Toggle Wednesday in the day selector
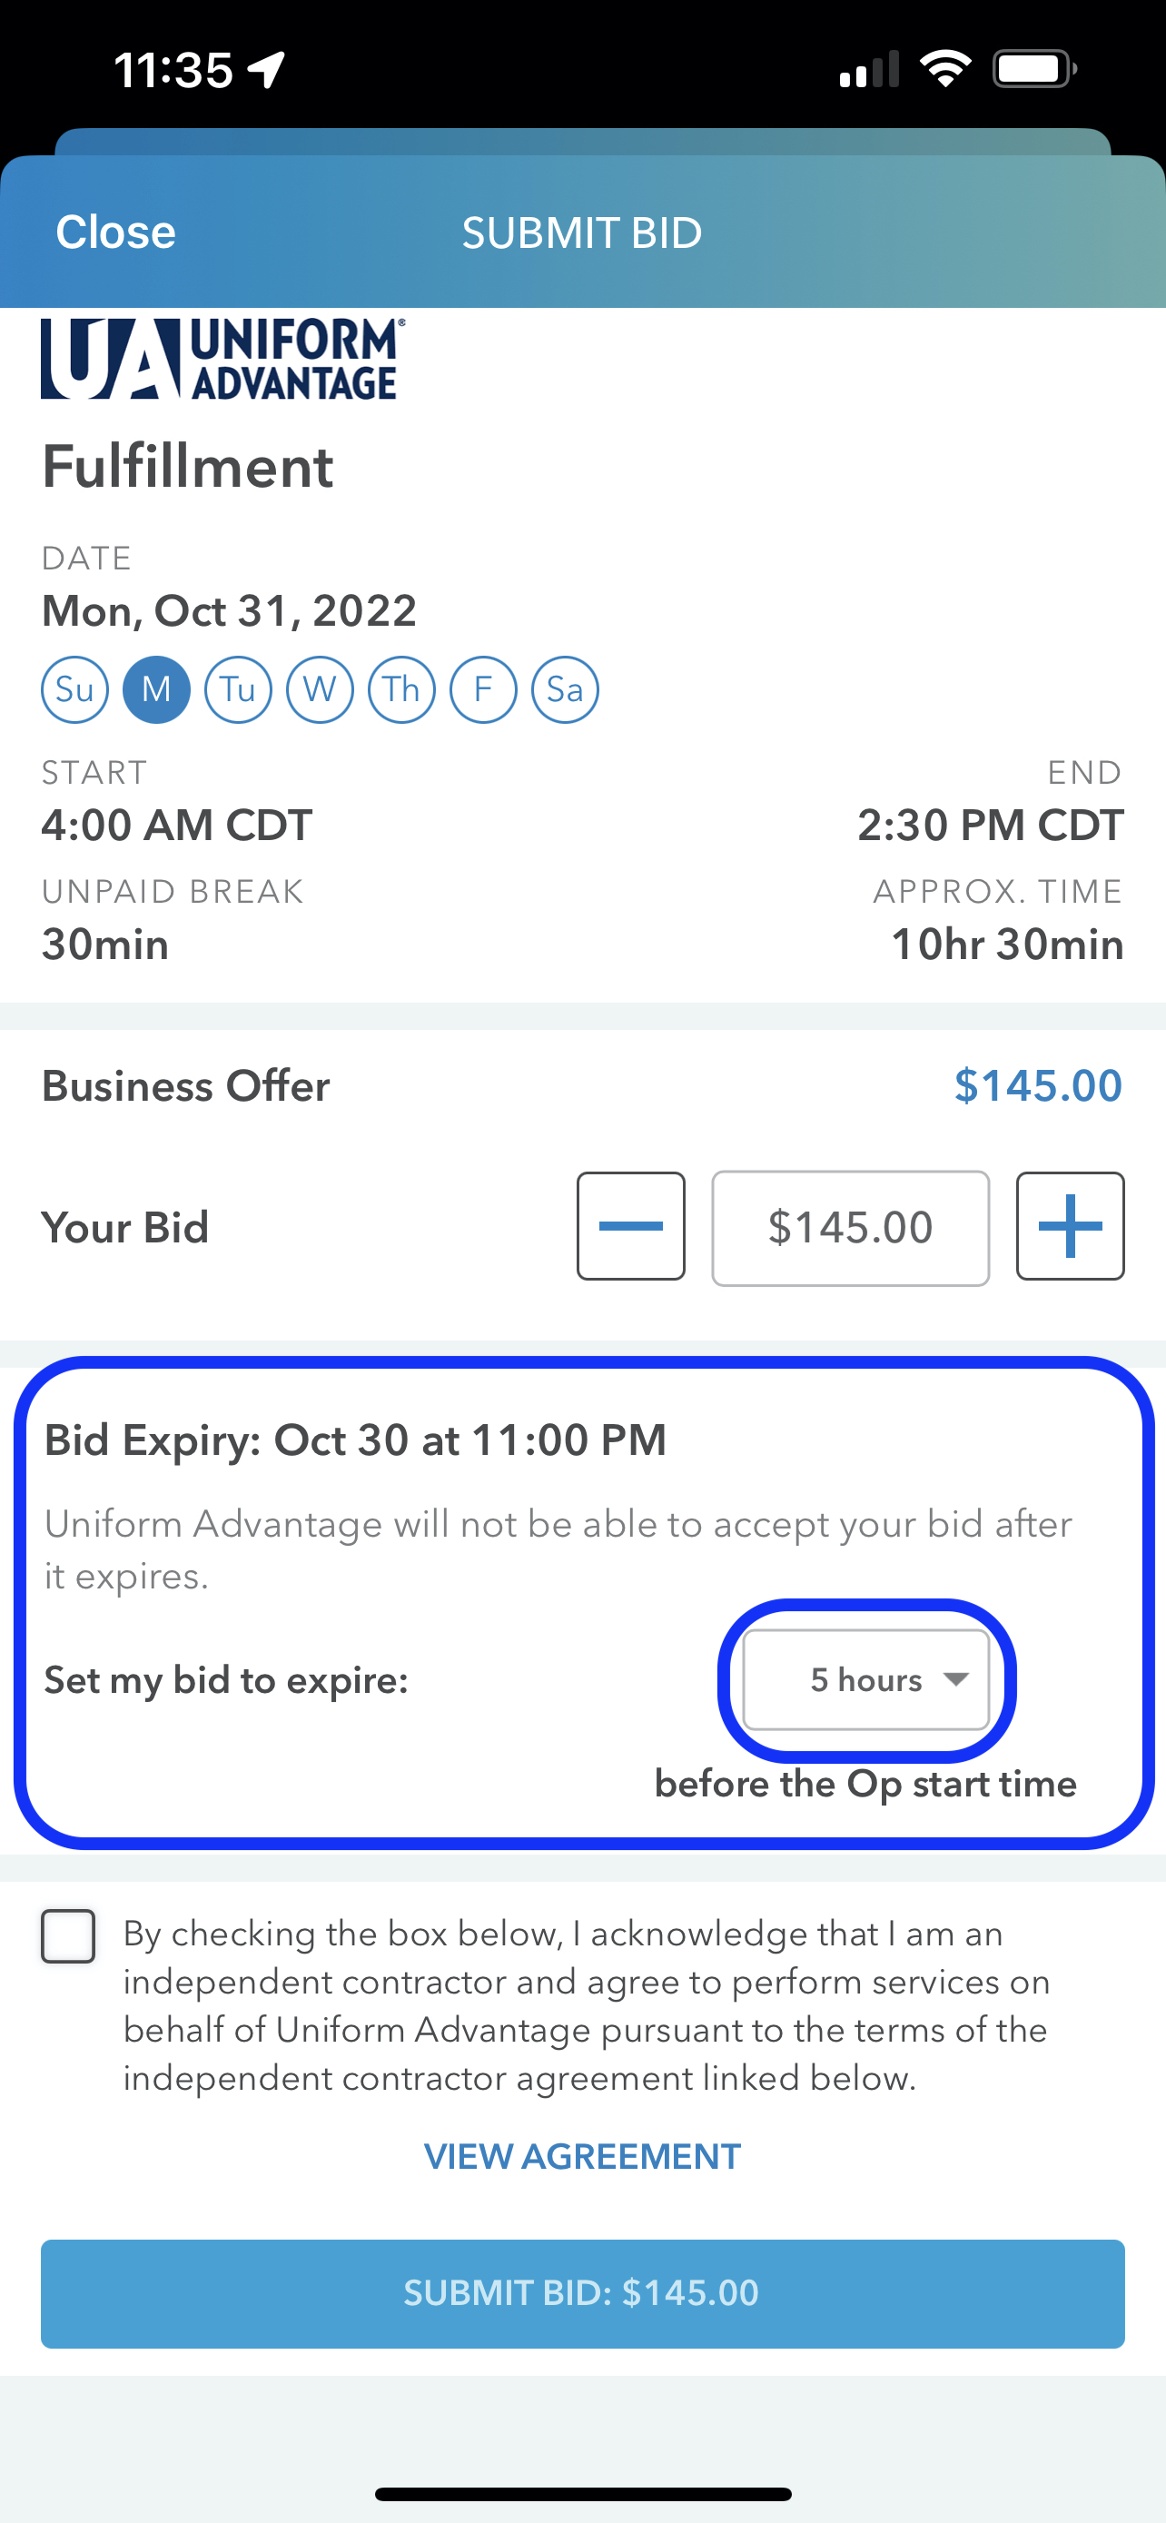The height and width of the screenshot is (2523, 1166). coord(319,689)
